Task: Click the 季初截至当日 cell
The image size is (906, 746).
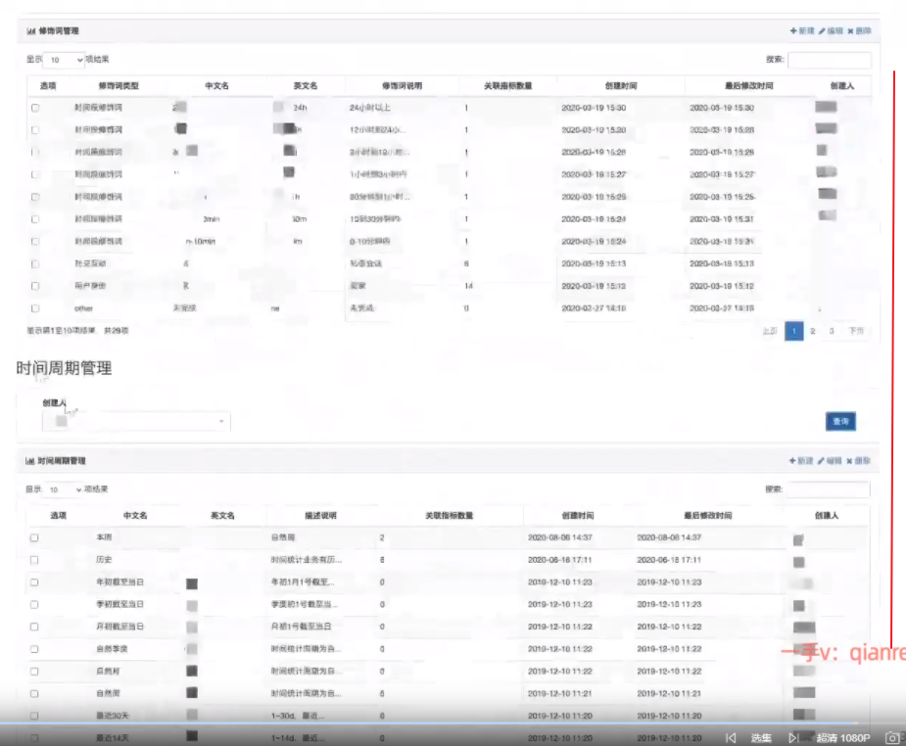Action: [x=119, y=605]
